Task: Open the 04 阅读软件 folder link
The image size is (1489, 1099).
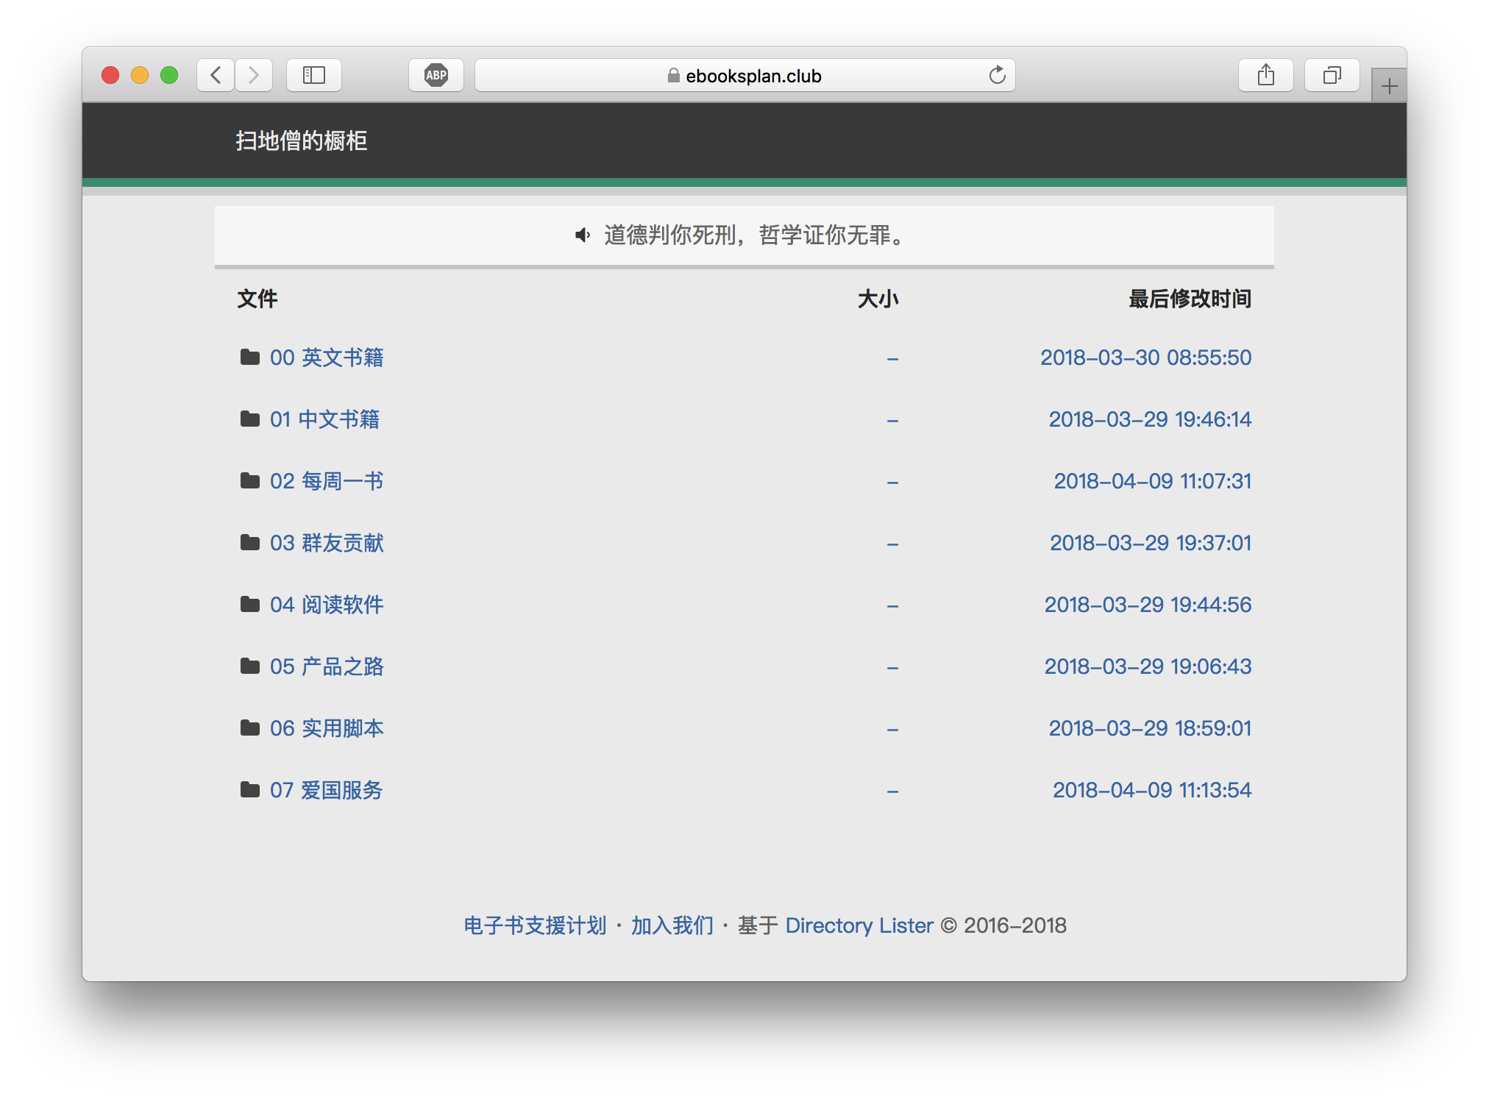Action: coord(327,605)
